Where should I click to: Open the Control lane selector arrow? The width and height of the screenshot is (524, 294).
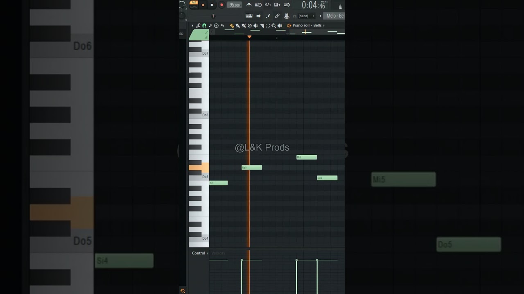pos(208,253)
